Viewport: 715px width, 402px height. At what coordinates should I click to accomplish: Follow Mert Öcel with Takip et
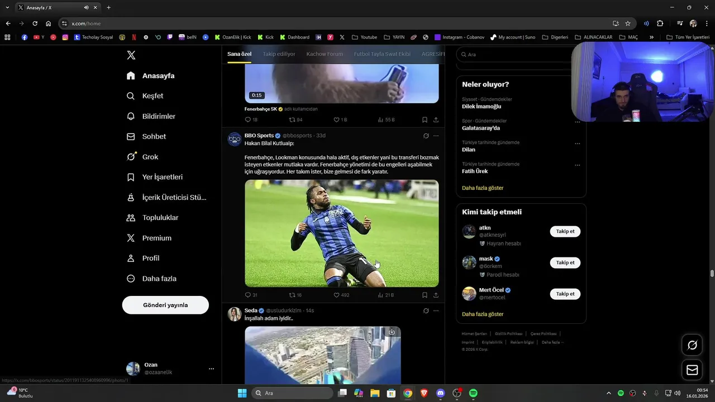[565, 294]
